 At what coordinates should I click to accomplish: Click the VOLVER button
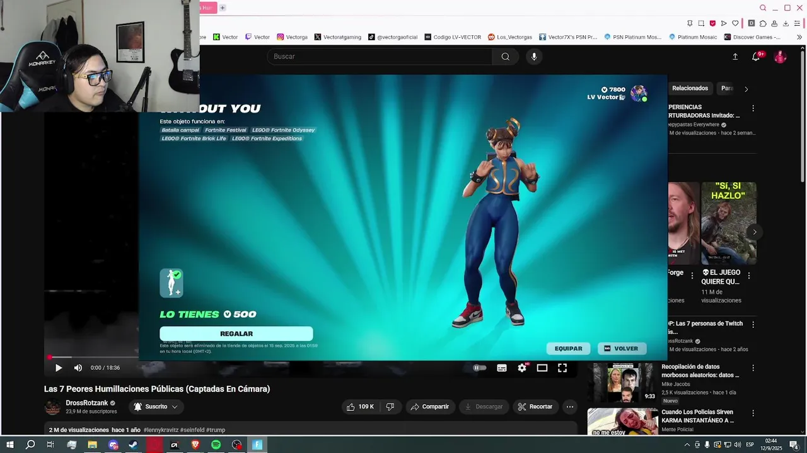[622, 349]
